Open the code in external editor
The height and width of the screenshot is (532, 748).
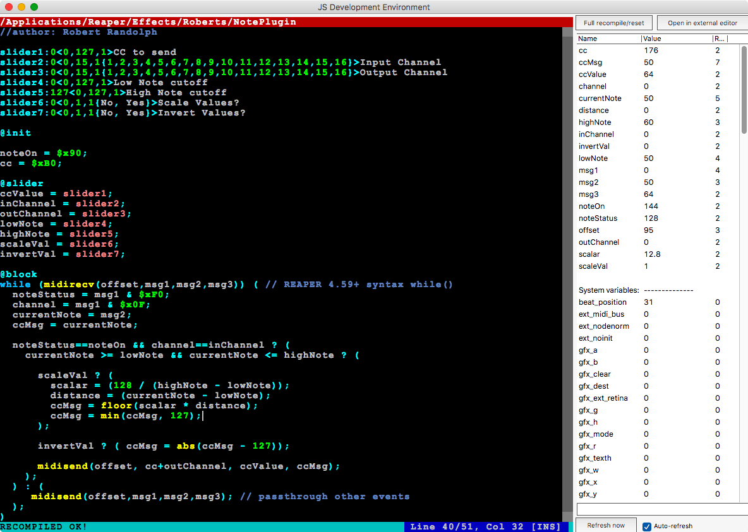point(702,23)
